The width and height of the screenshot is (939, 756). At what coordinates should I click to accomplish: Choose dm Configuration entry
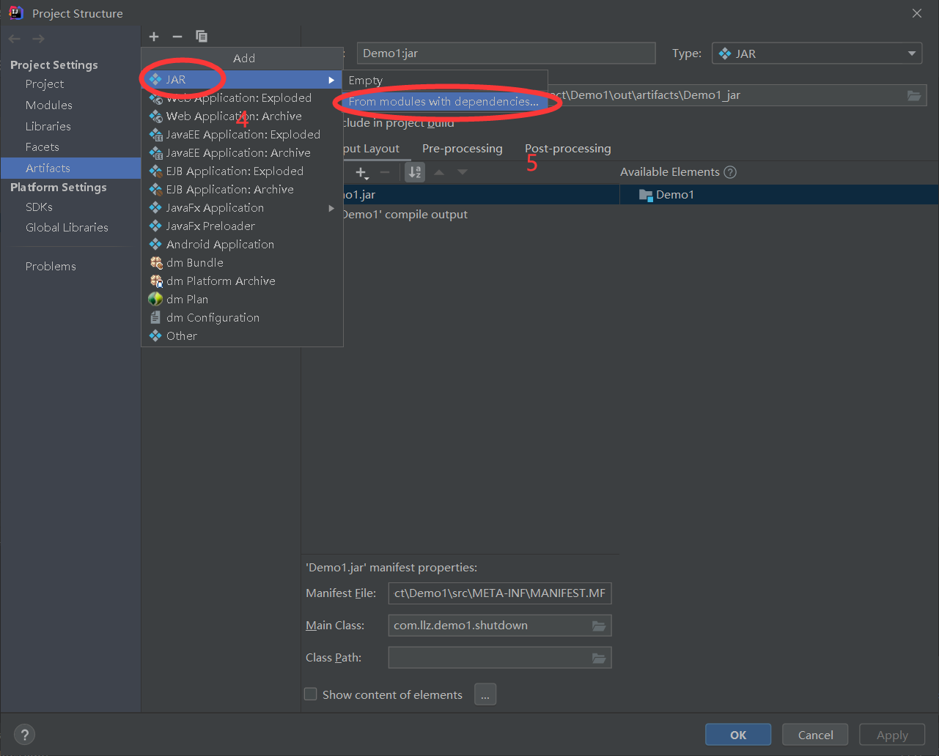point(242,317)
